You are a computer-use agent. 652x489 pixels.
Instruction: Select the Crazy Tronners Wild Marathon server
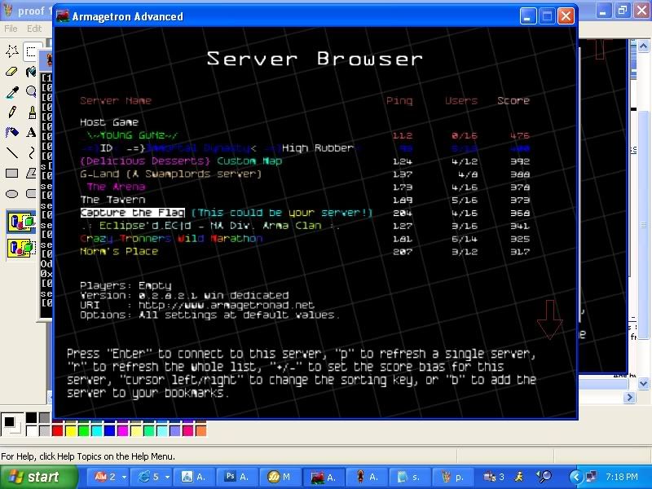click(x=305, y=239)
